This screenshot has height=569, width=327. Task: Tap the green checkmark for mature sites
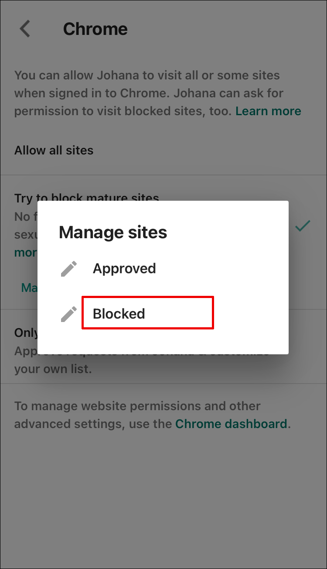tap(303, 226)
